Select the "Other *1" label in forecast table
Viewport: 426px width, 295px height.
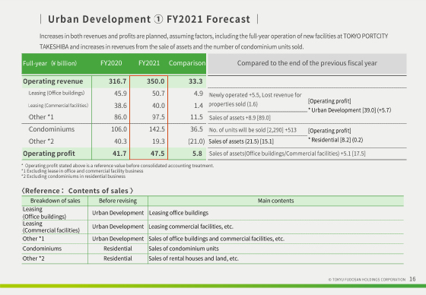coord(41,117)
